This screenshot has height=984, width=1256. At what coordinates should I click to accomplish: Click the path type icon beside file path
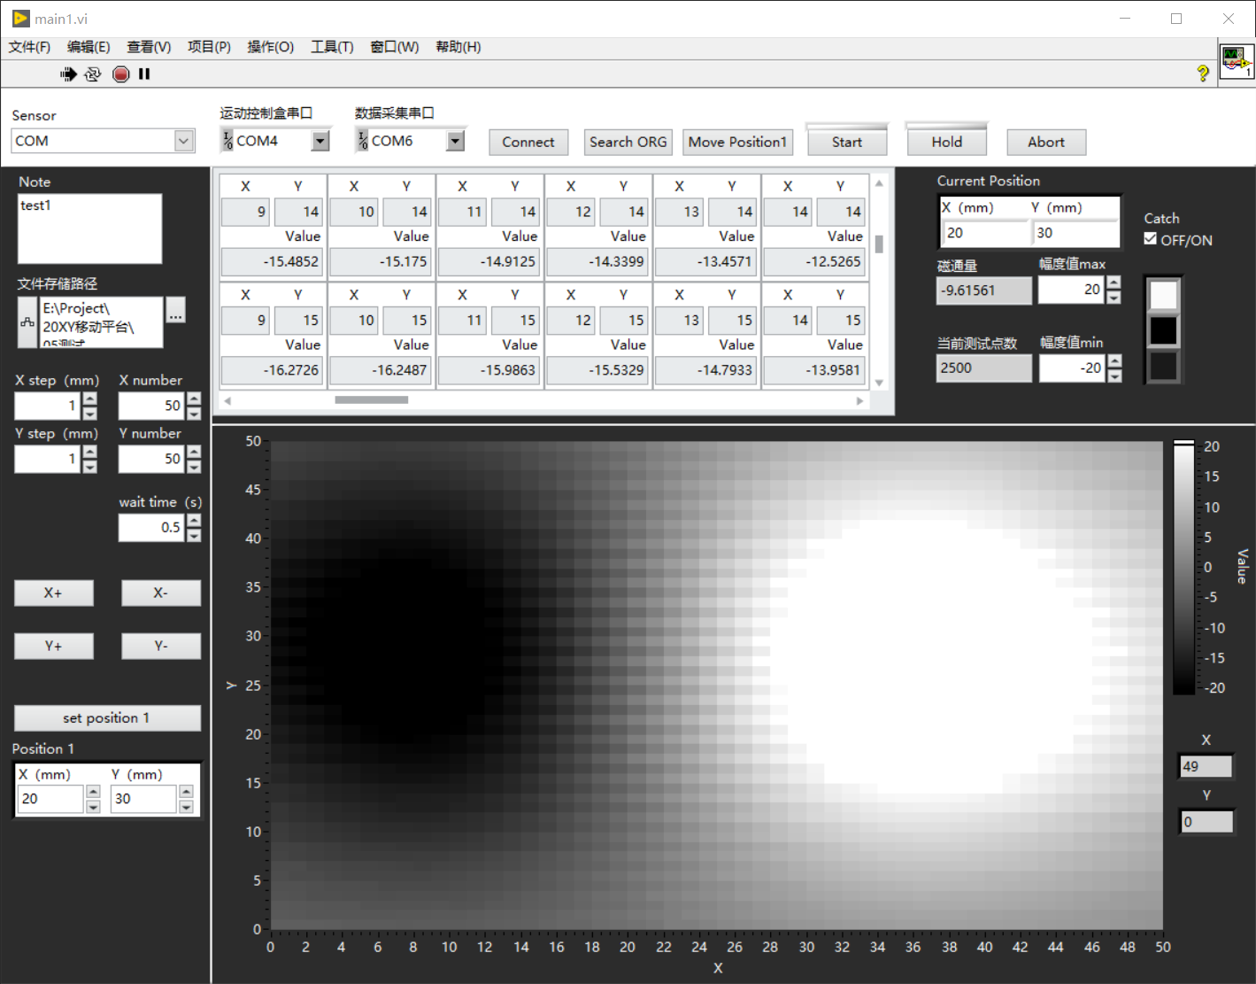(x=28, y=322)
